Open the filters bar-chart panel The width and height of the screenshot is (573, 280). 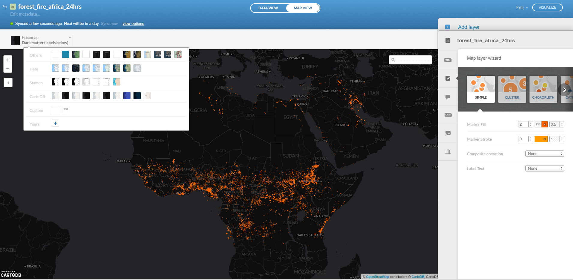pyautogui.click(x=448, y=151)
